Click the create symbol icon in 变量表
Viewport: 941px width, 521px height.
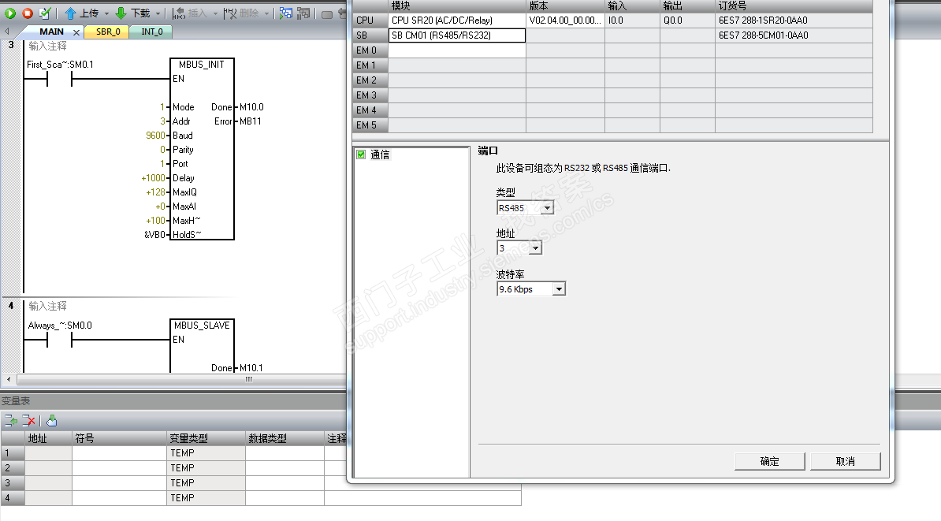(51, 421)
